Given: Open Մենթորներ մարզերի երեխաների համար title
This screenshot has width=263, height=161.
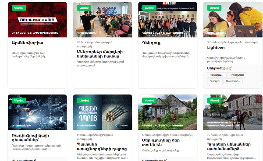Looking at the screenshot, I should tap(100, 54).
